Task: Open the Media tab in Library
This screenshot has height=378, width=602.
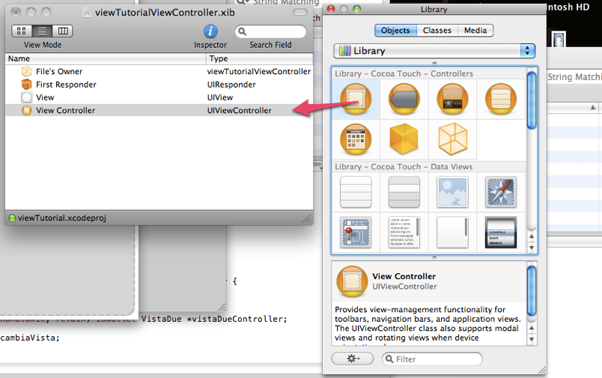Action: (x=475, y=31)
